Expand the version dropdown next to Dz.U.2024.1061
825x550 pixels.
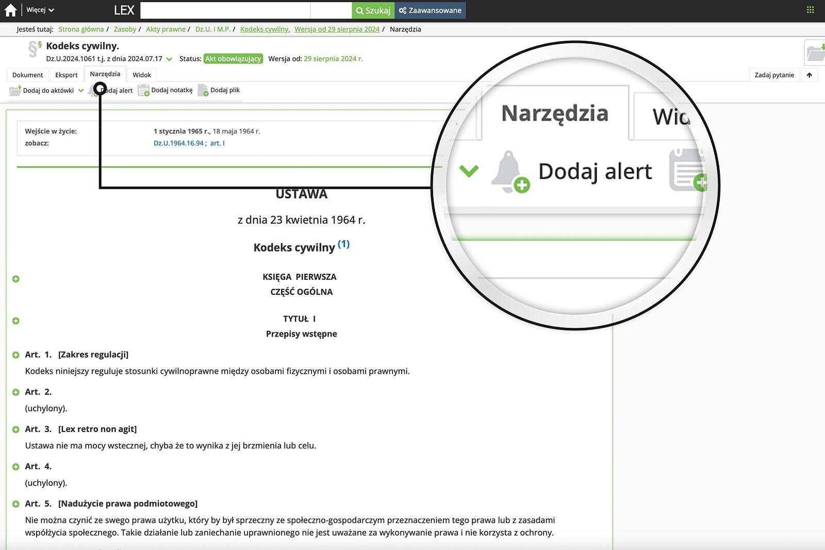click(x=169, y=59)
